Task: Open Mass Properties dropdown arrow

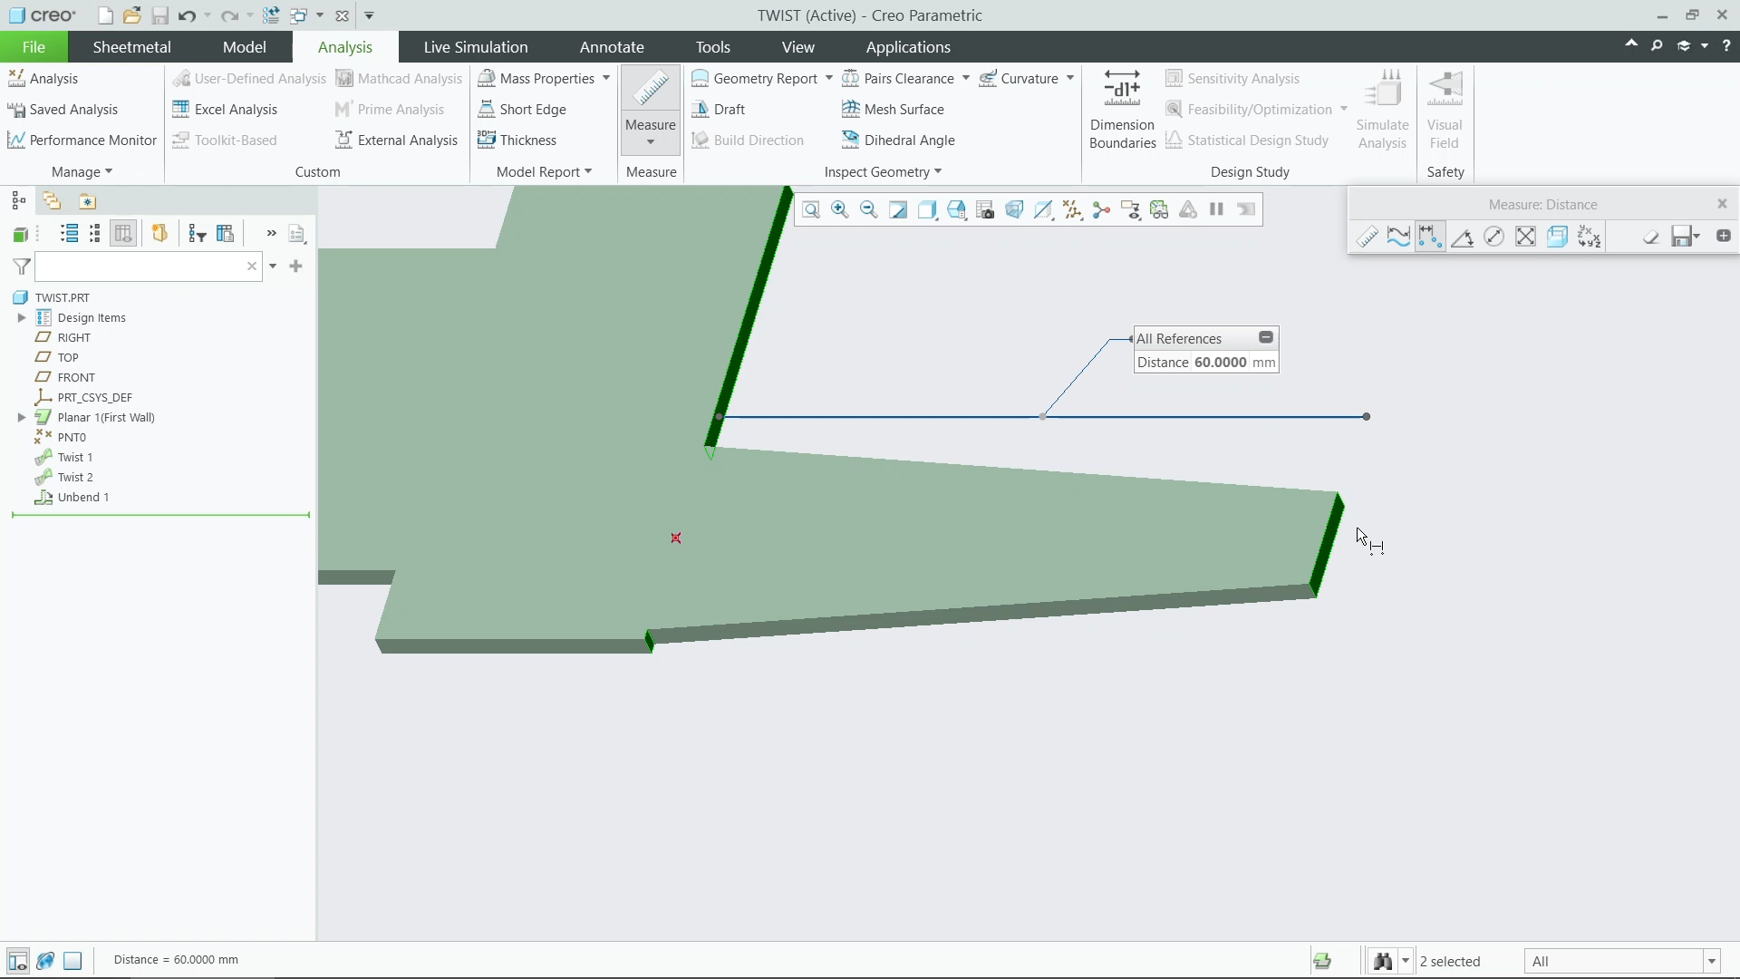Action: tap(606, 79)
